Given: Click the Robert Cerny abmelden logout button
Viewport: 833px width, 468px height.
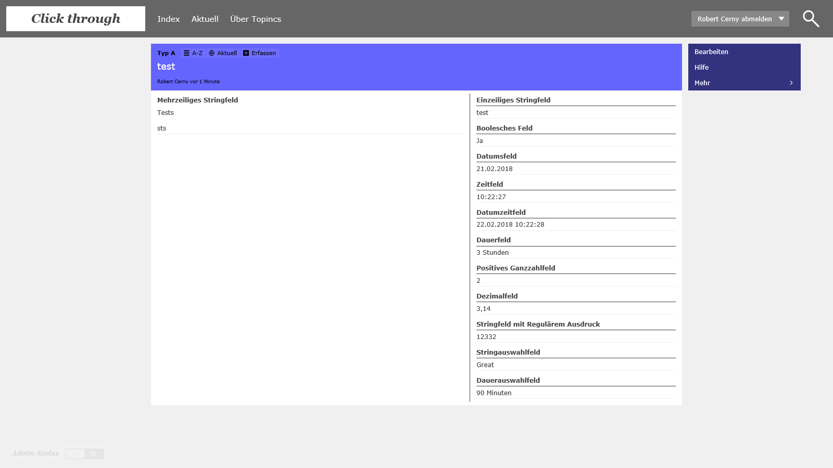Looking at the screenshot, I should click(x=734, y=19).
